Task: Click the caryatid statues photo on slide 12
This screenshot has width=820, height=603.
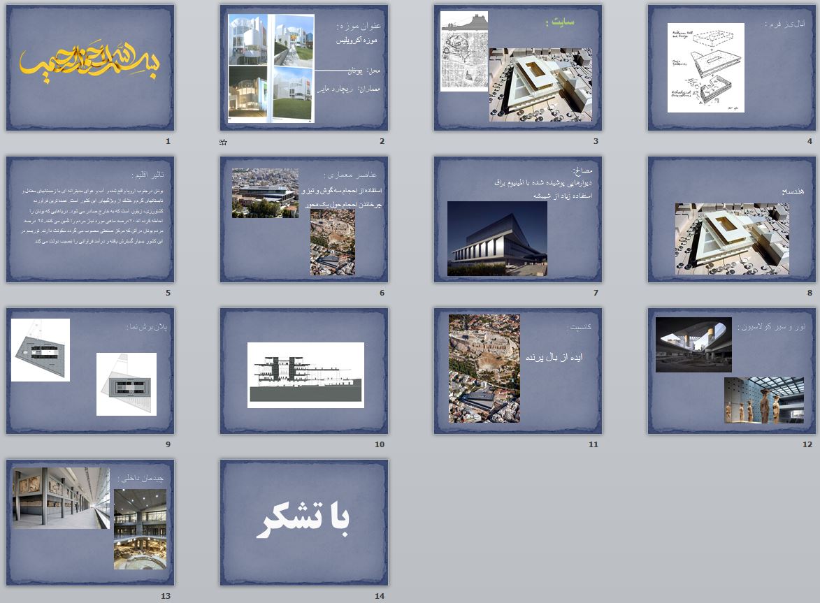Action: [764, 400]
